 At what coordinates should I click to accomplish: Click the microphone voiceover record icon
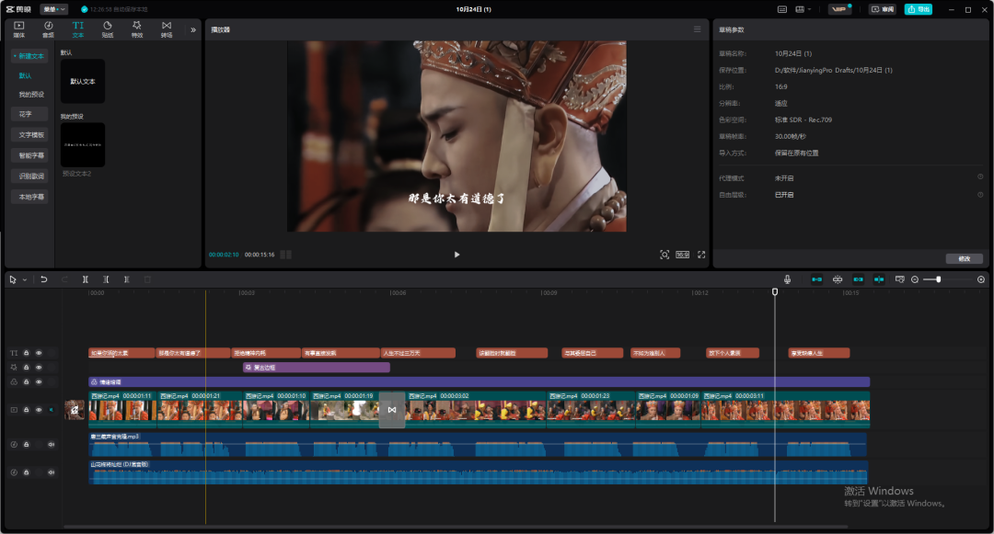(x=787, y=279)
